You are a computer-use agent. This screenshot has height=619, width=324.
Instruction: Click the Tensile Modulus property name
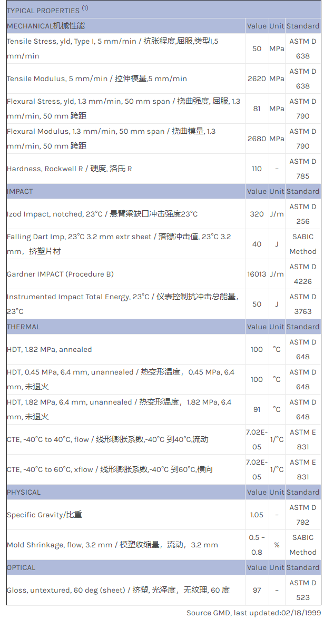[x=97, y=78]
